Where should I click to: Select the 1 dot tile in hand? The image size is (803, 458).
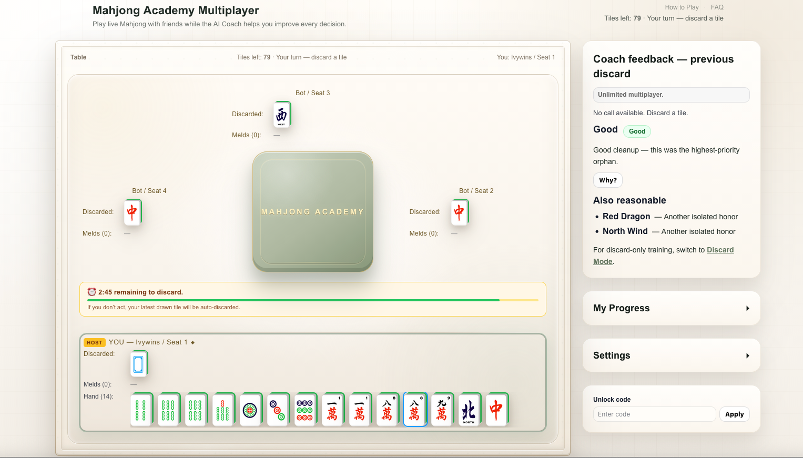(250, 410)
